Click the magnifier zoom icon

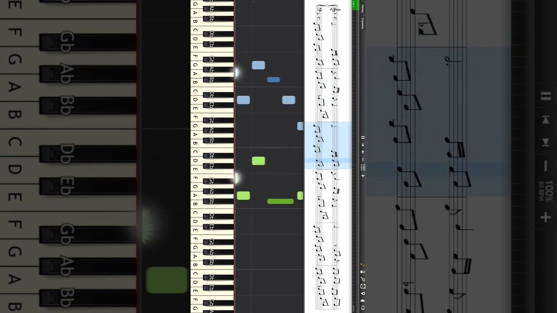[x=363, y=280]
